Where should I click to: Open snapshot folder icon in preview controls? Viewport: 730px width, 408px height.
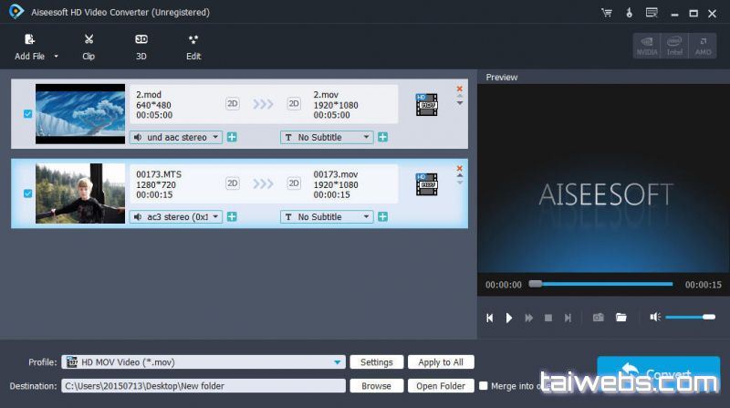621,318
